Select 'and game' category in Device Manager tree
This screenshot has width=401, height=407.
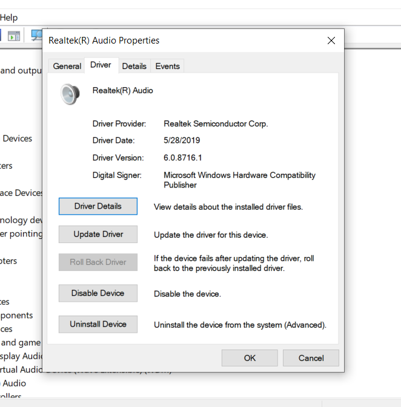20,343
